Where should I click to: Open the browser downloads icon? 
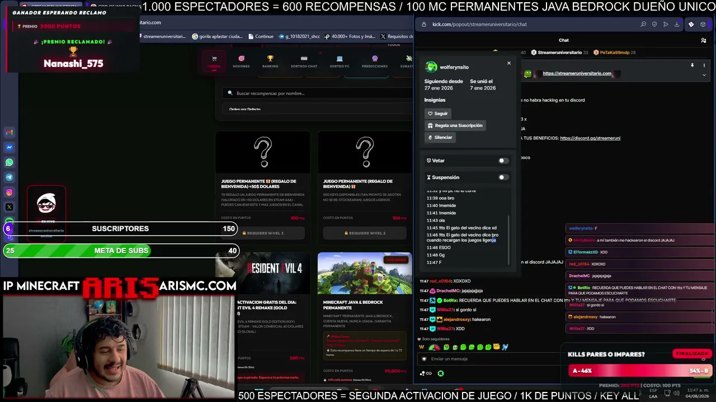tap(677, 24)
